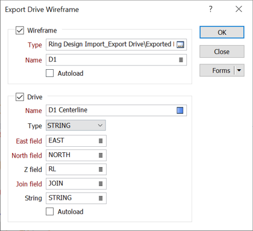Open East field list selector icon
253x231 pixels.
point(101,141)
